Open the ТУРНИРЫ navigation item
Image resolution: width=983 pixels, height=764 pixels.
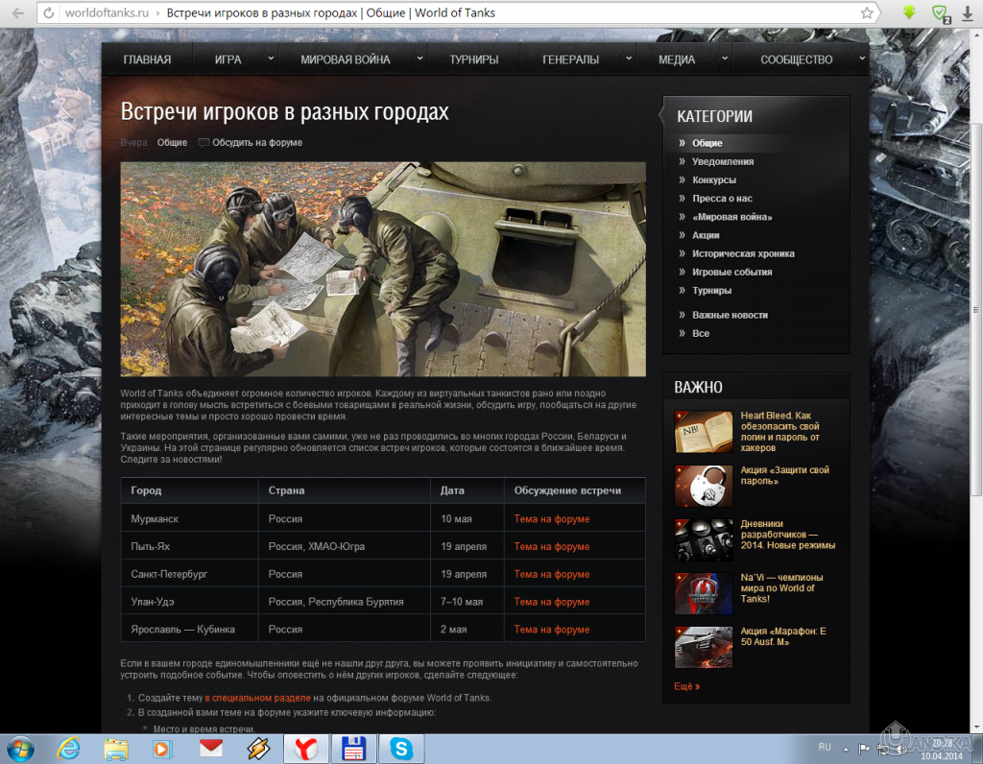(474, 60)
